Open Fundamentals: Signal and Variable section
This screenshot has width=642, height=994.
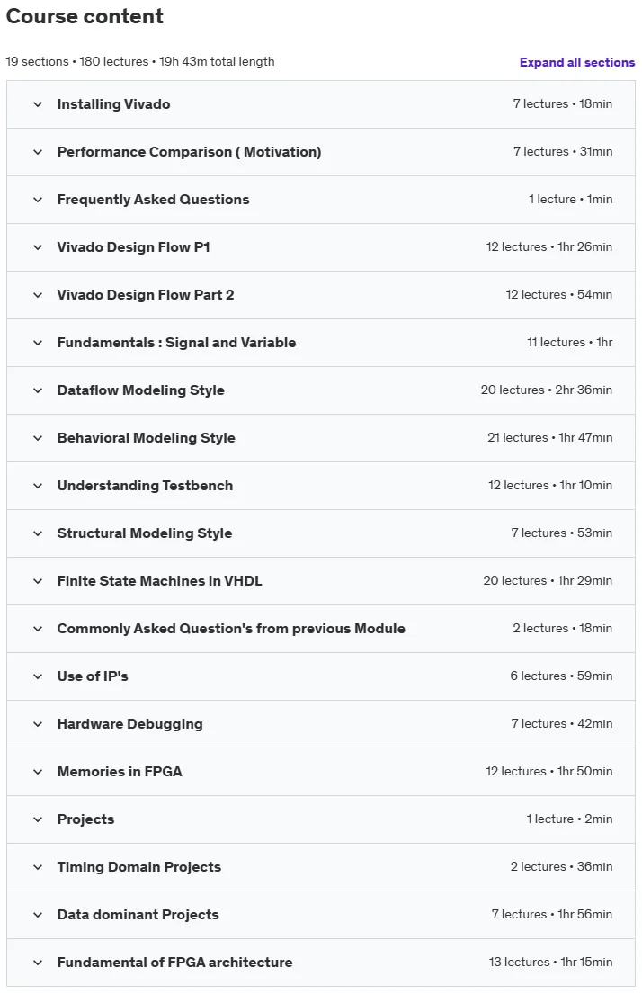pos(321,343)
